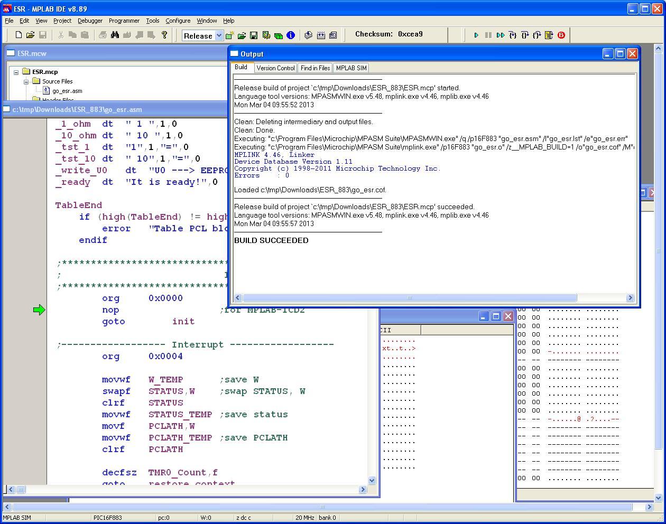666x524 pixels.
Task: Click the Animate double-arrow icon
Action: (500, 35)
